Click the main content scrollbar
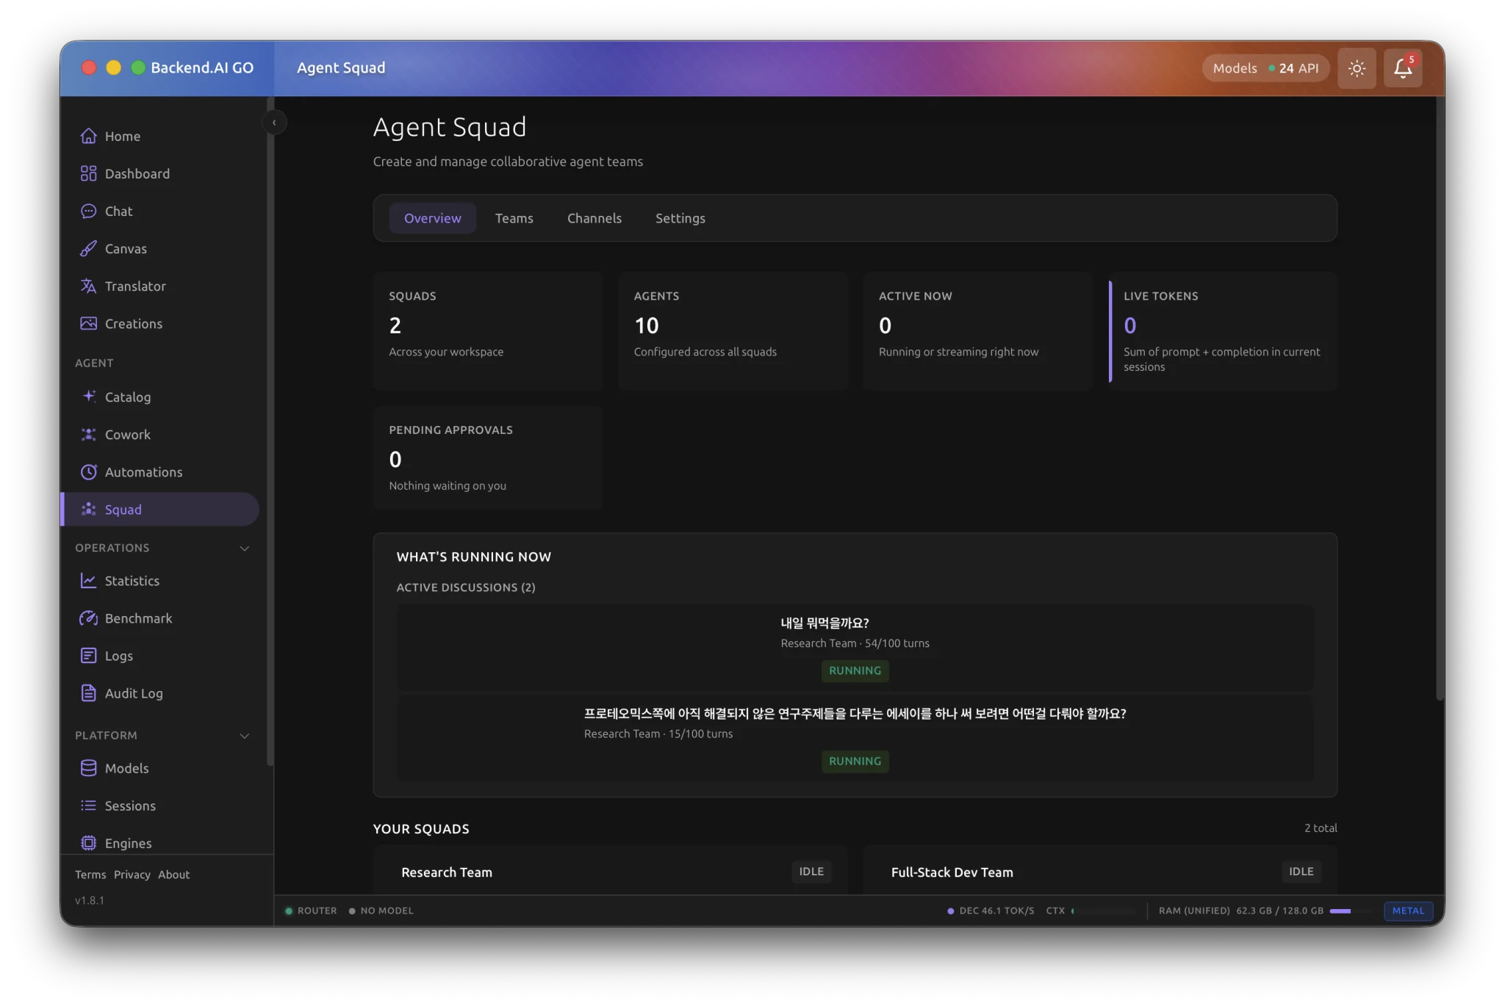The width and height of the screenshot is (1505, 1006). coord(1440,400)
